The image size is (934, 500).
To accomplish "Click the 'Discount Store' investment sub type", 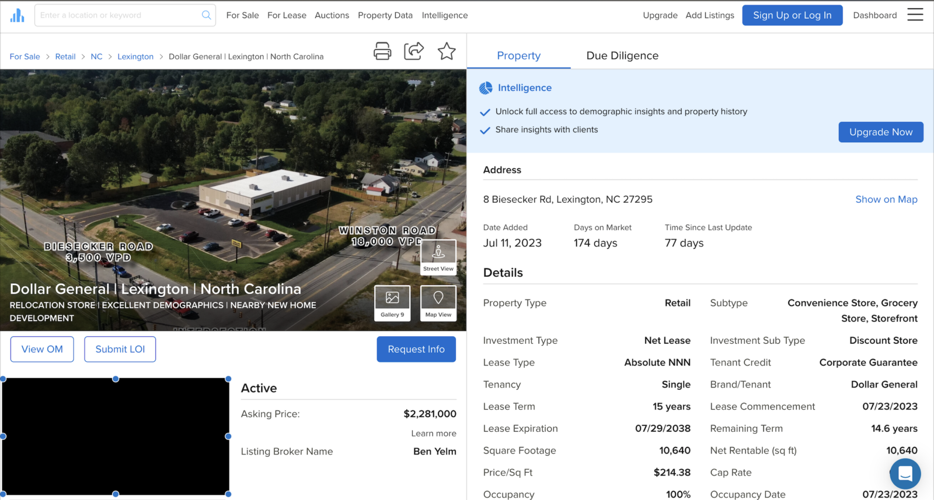I will (883, 340).
